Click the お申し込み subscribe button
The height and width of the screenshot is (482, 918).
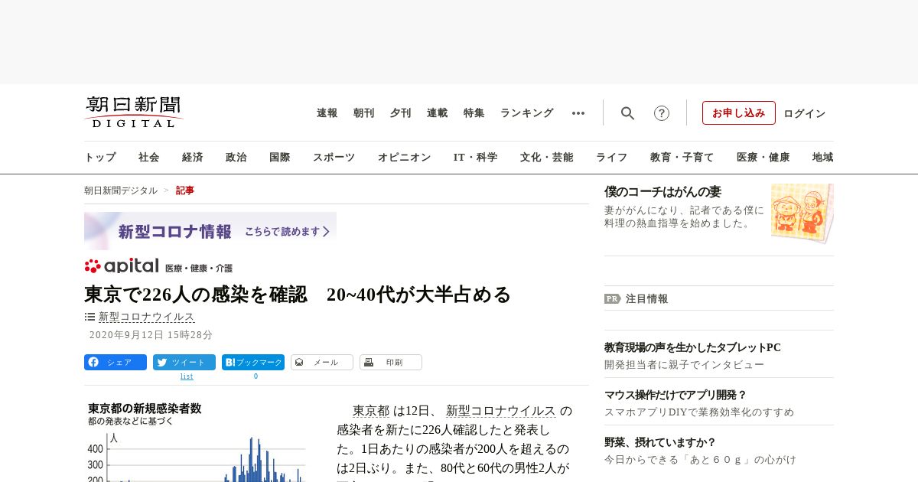[739, 112]
